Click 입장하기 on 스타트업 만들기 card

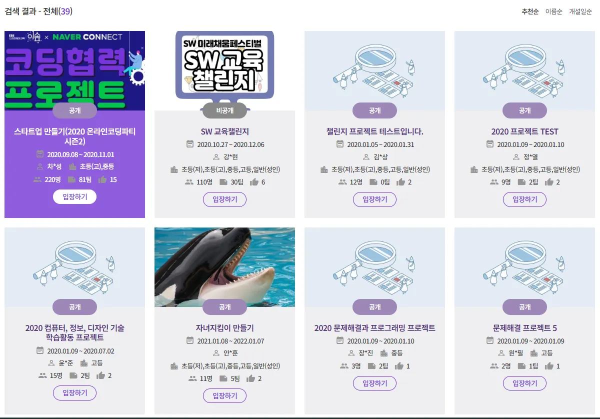(74, 197)
